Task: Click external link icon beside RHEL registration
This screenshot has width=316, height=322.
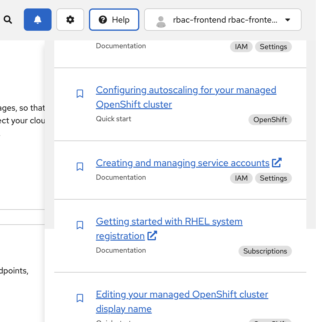Action: pyautogui.click(x=152, y=236)
